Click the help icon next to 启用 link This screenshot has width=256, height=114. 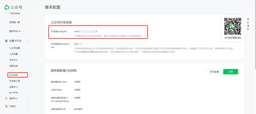click(x=81, y=44)
